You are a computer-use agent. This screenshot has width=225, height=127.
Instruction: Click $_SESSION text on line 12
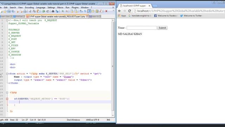tap(15, 55)
